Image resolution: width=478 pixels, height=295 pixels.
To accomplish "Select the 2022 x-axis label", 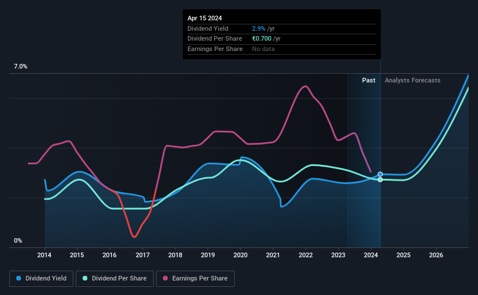I will 306,255.
